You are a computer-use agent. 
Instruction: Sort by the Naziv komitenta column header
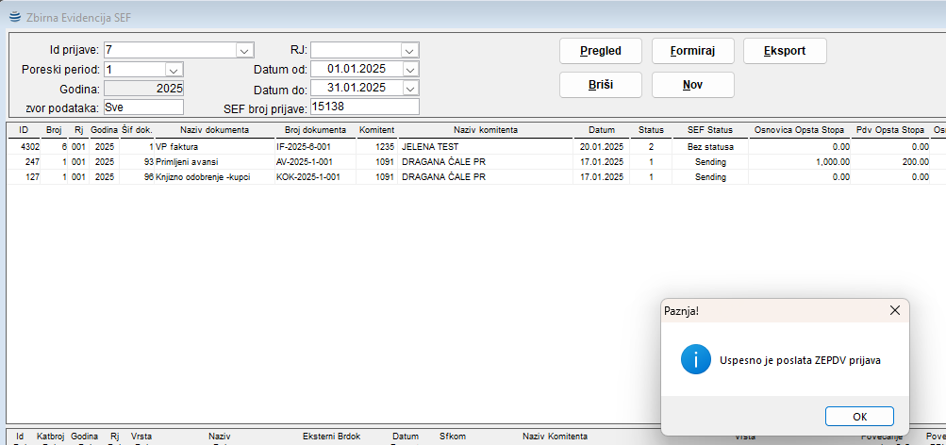(485, 129)
